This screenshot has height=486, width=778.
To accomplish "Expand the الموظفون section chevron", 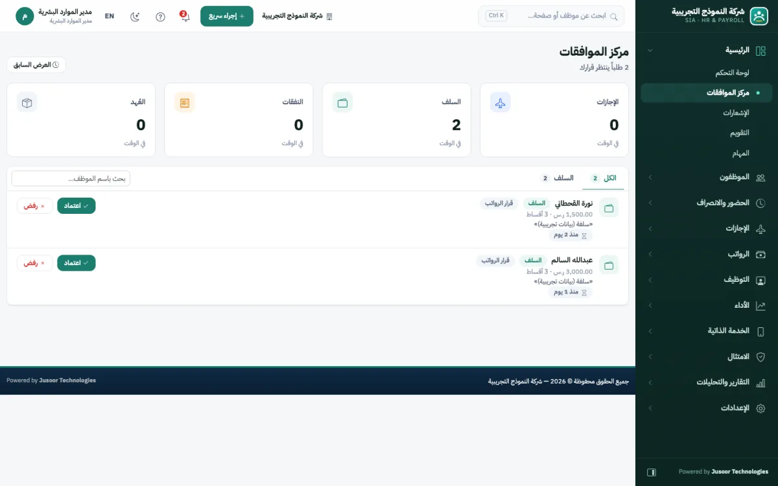I will (x=650, y=177).
